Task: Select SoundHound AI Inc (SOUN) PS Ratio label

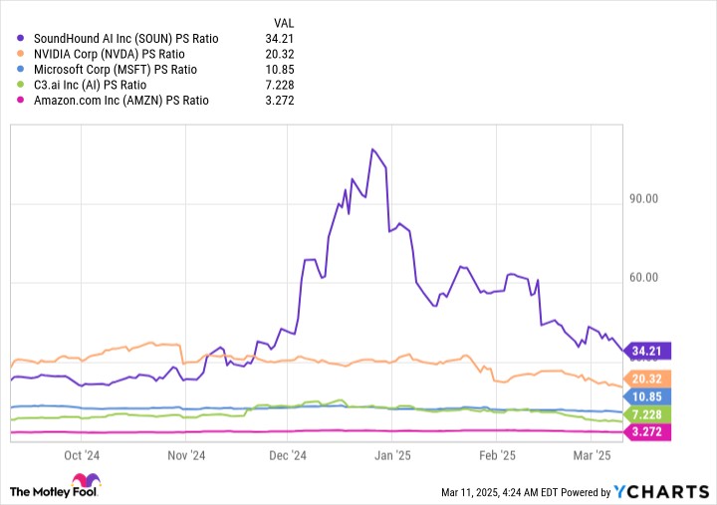Action: coord(126,39)
